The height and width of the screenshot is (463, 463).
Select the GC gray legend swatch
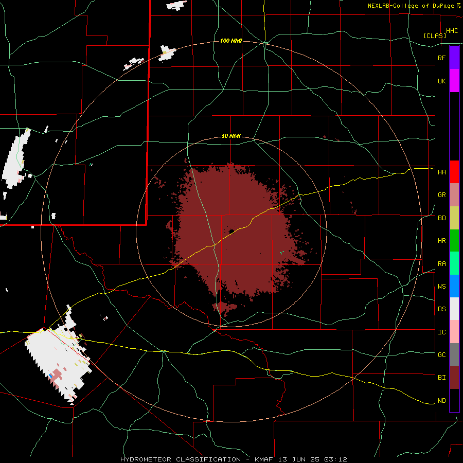click(454, 354)
